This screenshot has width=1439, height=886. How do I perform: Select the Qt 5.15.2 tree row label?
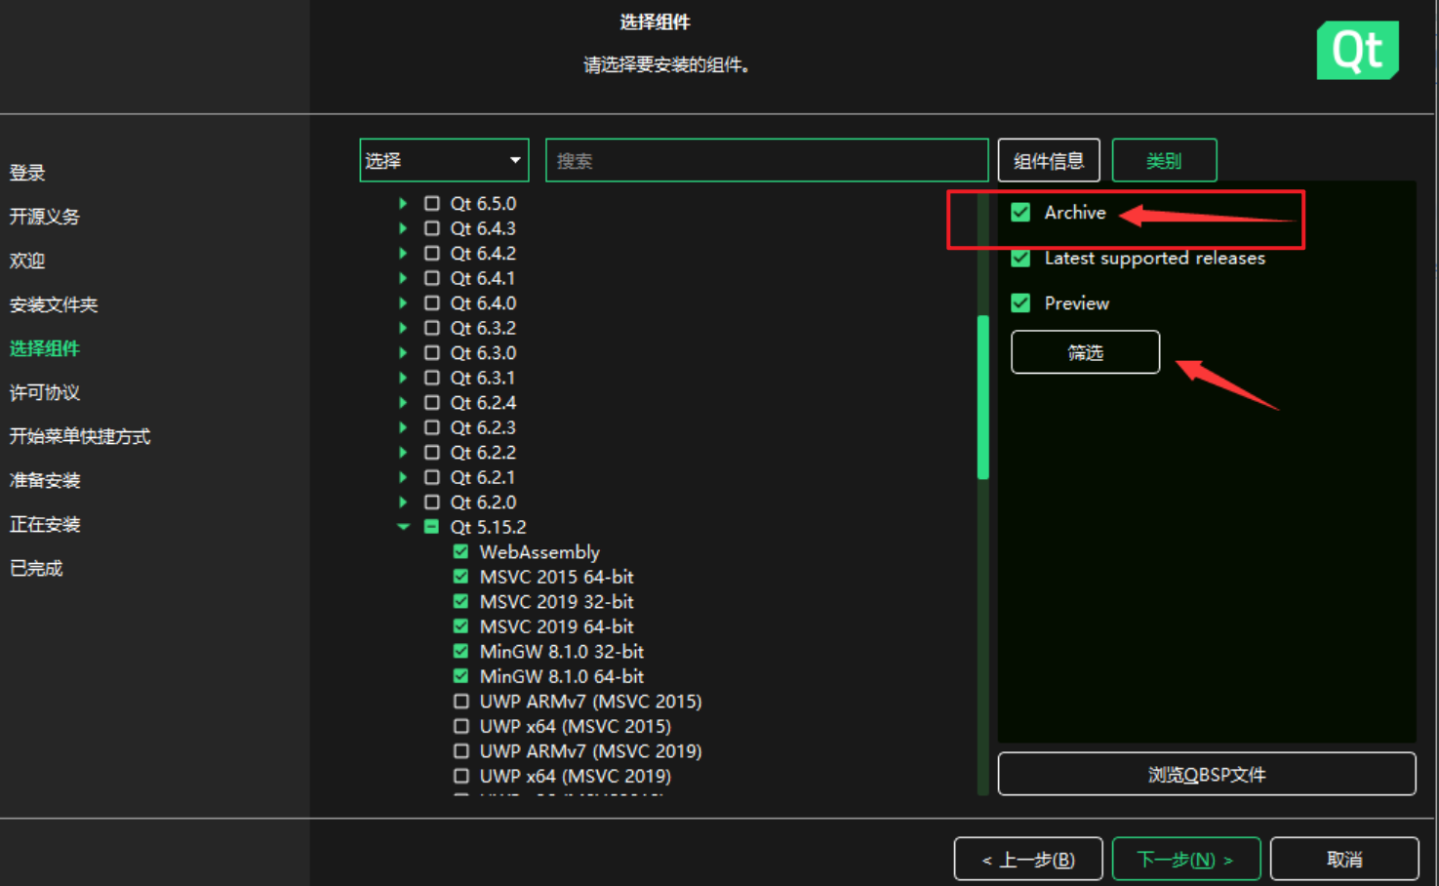click(488, 527)
